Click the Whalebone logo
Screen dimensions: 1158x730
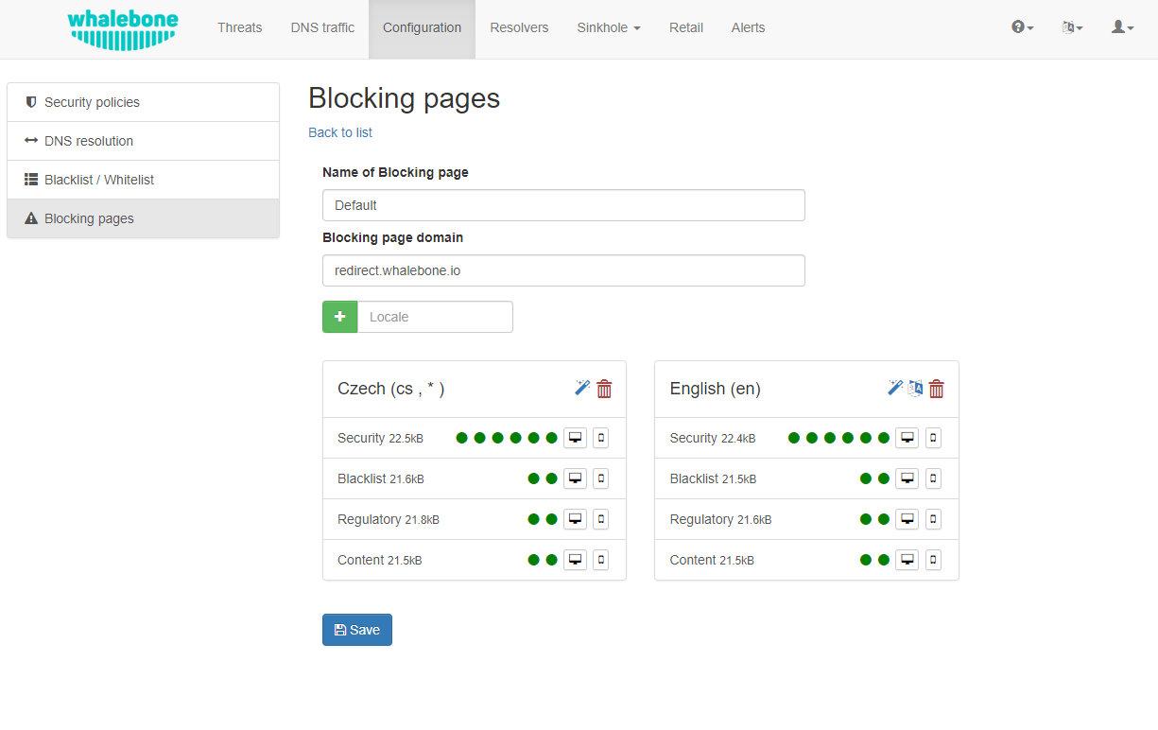coord(123,29)
